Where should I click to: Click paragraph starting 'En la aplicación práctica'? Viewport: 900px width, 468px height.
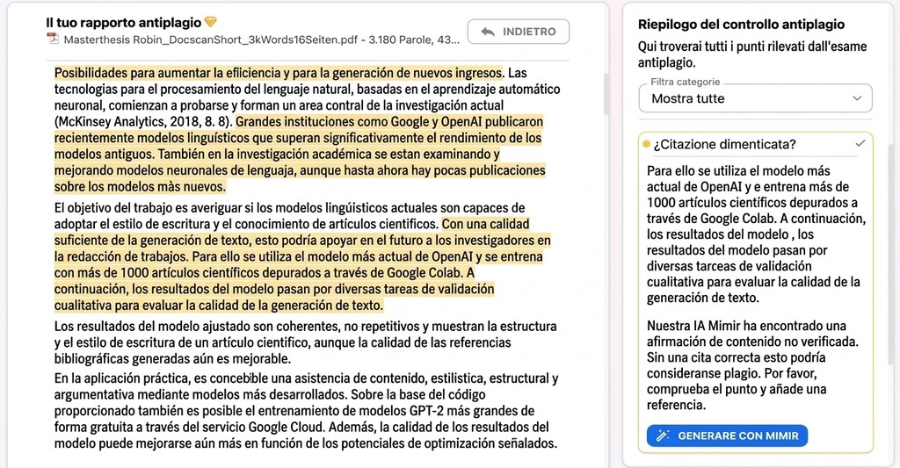point(306,411)
